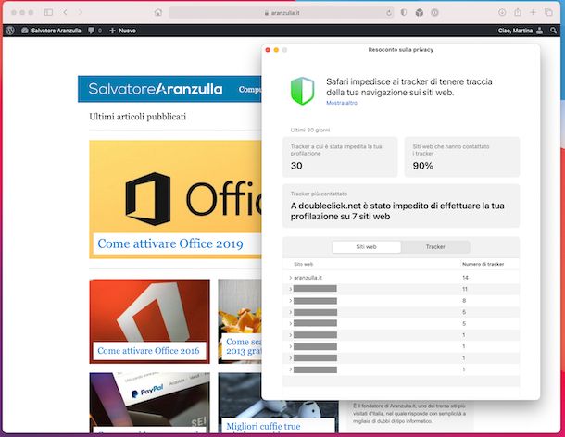This screenshot has height=437, width=565.
Task: Open the Come attivare Office 2016 article
Action: pyautogui.click(x=148, y=351)
